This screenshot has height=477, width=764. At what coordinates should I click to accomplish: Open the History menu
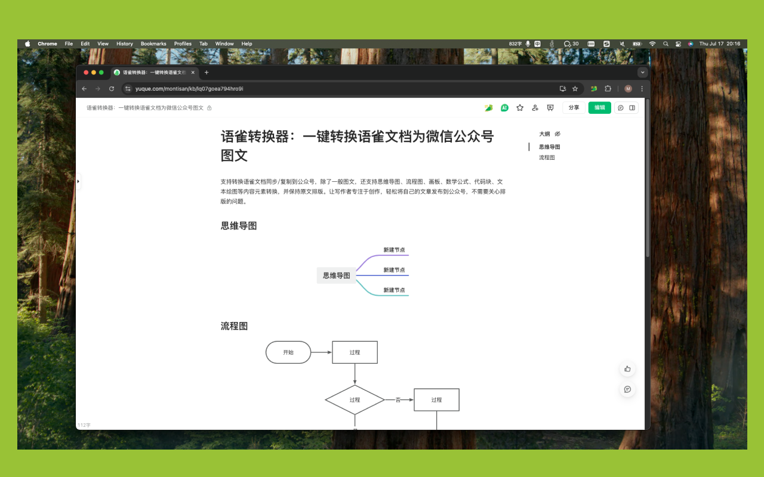click(x=125, y=44)
